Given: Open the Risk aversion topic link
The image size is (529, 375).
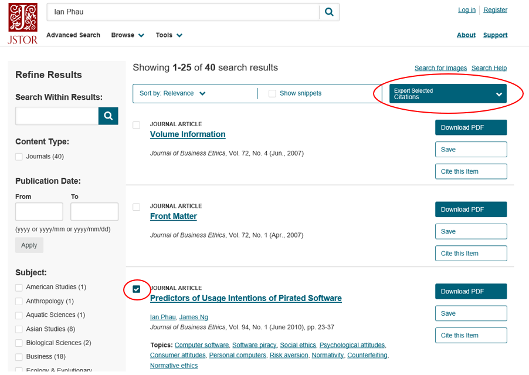Looking at the screenshot, I should [289, 356].
